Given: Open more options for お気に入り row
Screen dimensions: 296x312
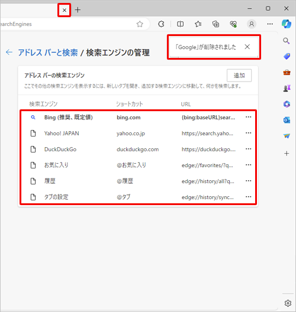Looking at the screenshot, I should (249, 165).
